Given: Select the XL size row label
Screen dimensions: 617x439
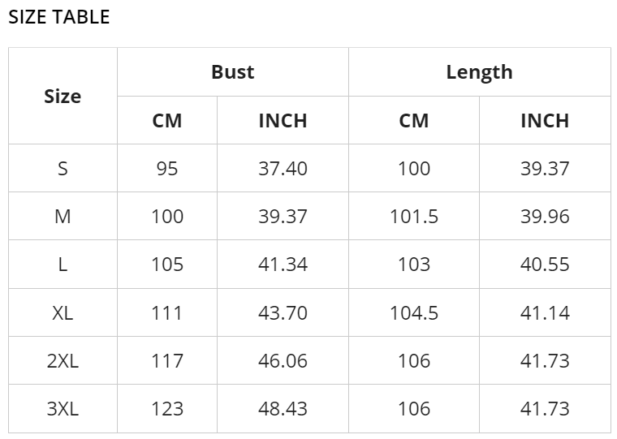Looking at the screenshot, I should (x=63, y=312).
